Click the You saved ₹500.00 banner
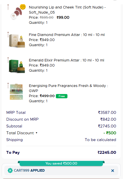 61,163
